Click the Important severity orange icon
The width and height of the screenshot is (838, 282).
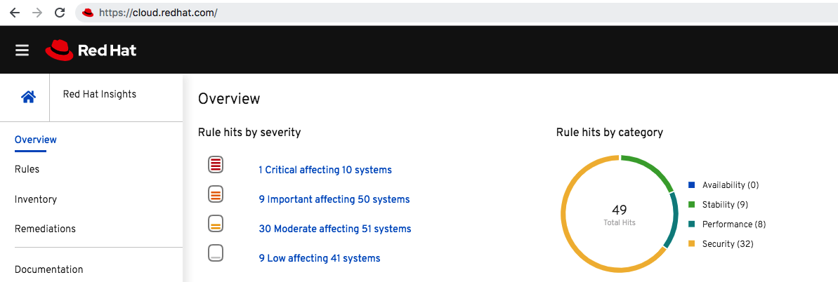click(216, 194)
